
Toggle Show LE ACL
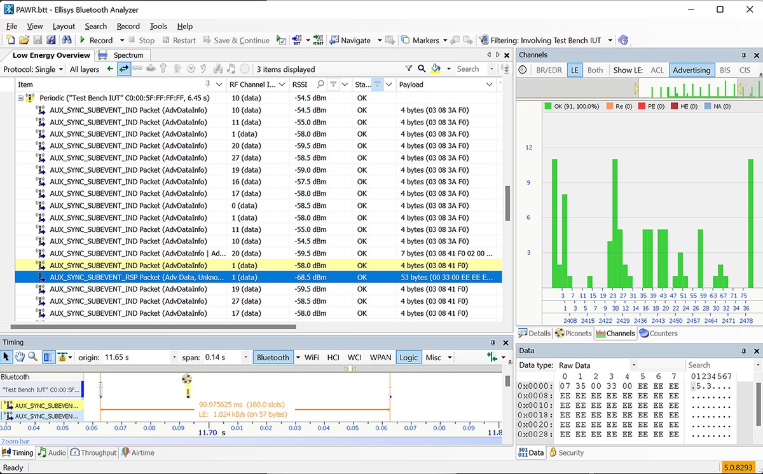click(x=657, y=70)
